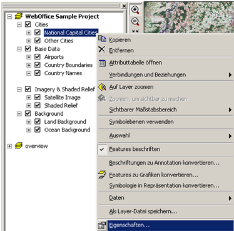This screenshot has height=231, width=234.
Task: Click the Eigenschaften properties icon
Action: [102, 225]
